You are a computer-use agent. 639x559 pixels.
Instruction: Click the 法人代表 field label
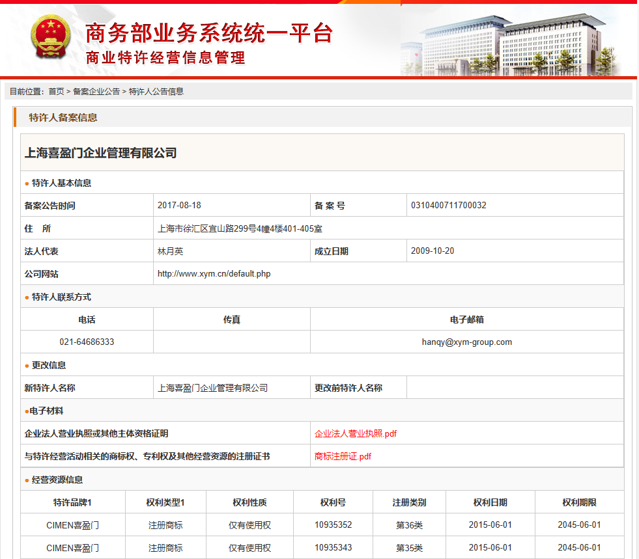pos(41,251)
